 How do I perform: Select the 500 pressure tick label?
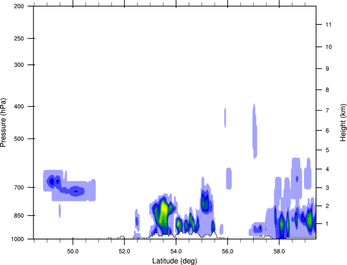click(19, 139)
